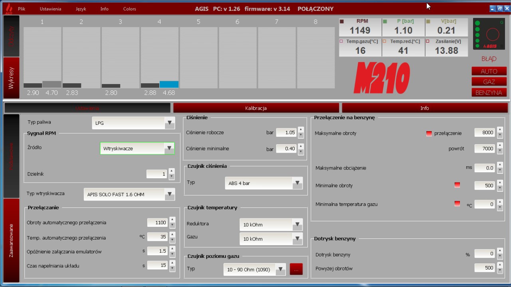This screenshot has height=287, width=511.
Task: Toggle the P [bar] graph indicator square
Action: tap(385, 22)
